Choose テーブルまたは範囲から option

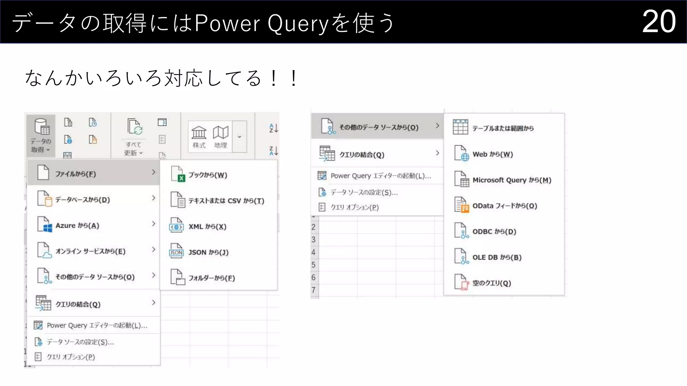click(504, 128)
